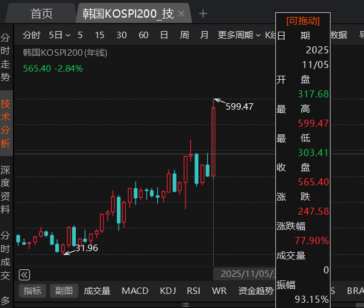This screenshot has width=364, height=308.
Task: Click the 565.40 -2.84% quote text
Action: pos(53,69)
